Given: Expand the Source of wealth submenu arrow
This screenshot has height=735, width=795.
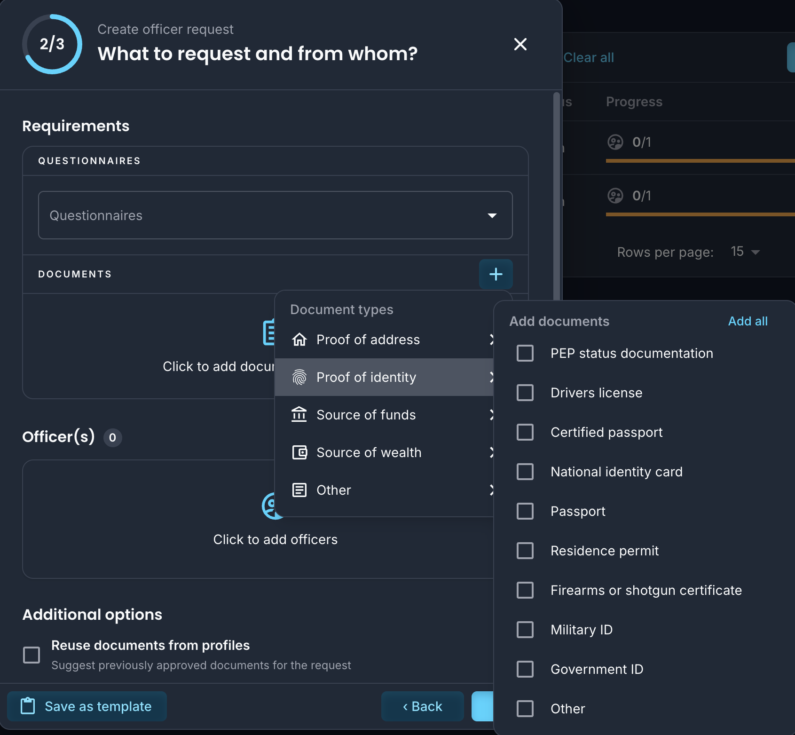Looking at the screenshot, I should coord(491,452).
